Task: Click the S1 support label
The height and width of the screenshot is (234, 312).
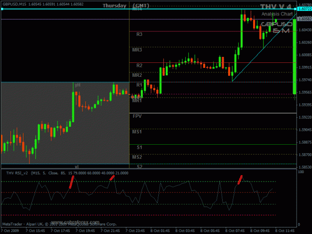Action: click(x=139, y=147)
